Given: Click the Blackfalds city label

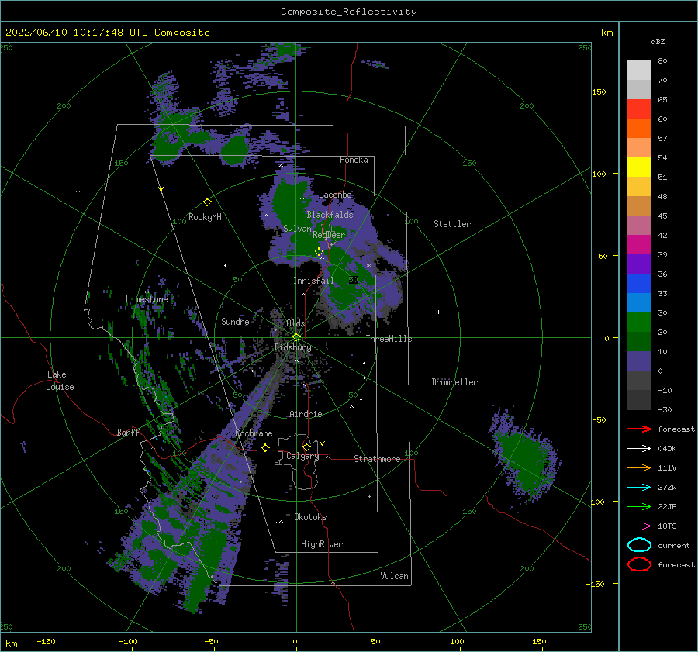Looking at the screenshot, I should click(330, 215).
